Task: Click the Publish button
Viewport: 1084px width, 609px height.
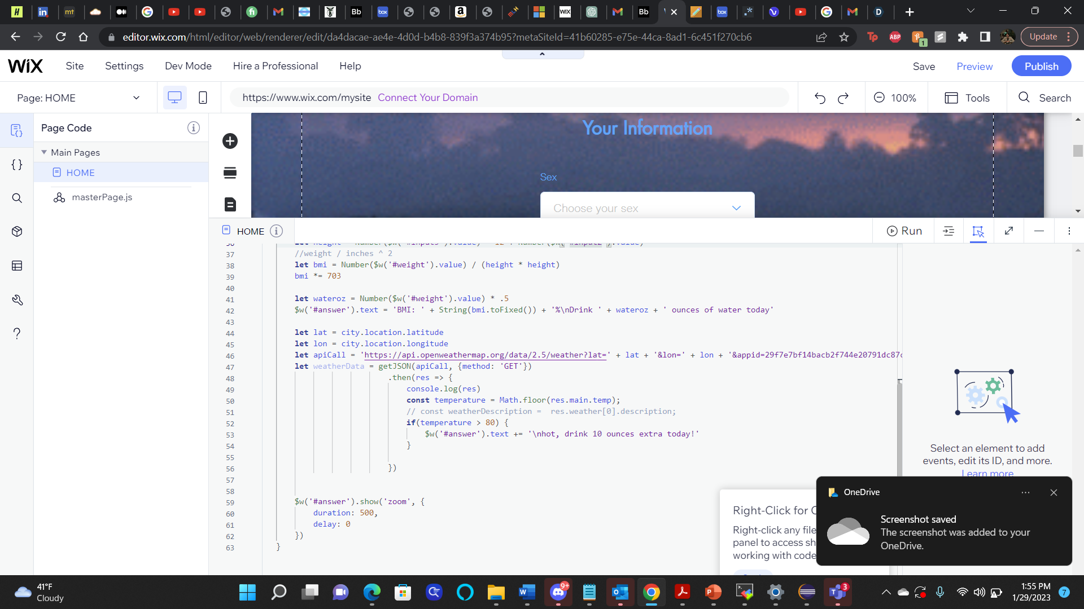Action: pos(1041,66)
